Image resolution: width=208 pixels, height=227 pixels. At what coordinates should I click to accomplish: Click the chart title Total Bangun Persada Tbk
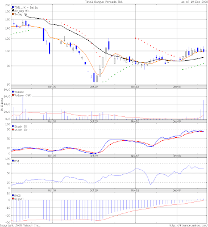104,2
